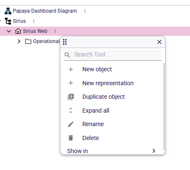Expand the Operational folder node

19,41
